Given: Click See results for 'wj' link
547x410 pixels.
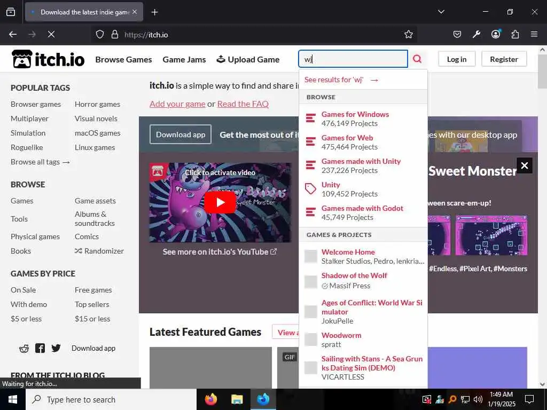Looking at the screenshot, I should point(341,80).
